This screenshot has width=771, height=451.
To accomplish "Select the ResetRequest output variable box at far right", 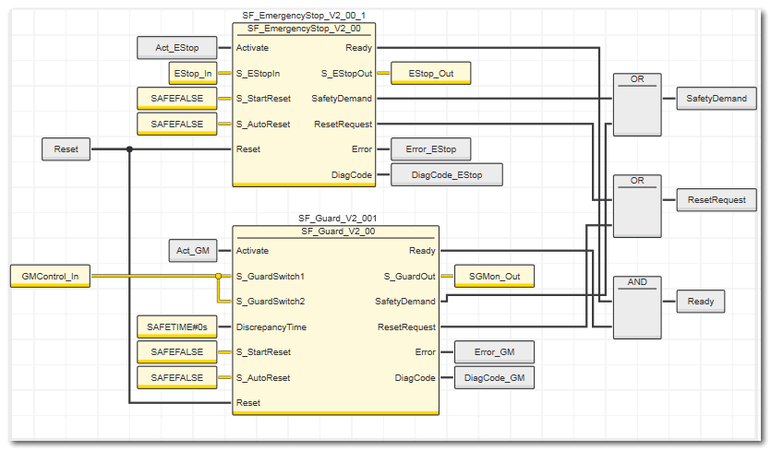I will pos(717,199).
